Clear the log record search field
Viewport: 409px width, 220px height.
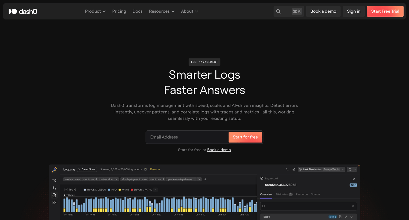coord(353,206)
